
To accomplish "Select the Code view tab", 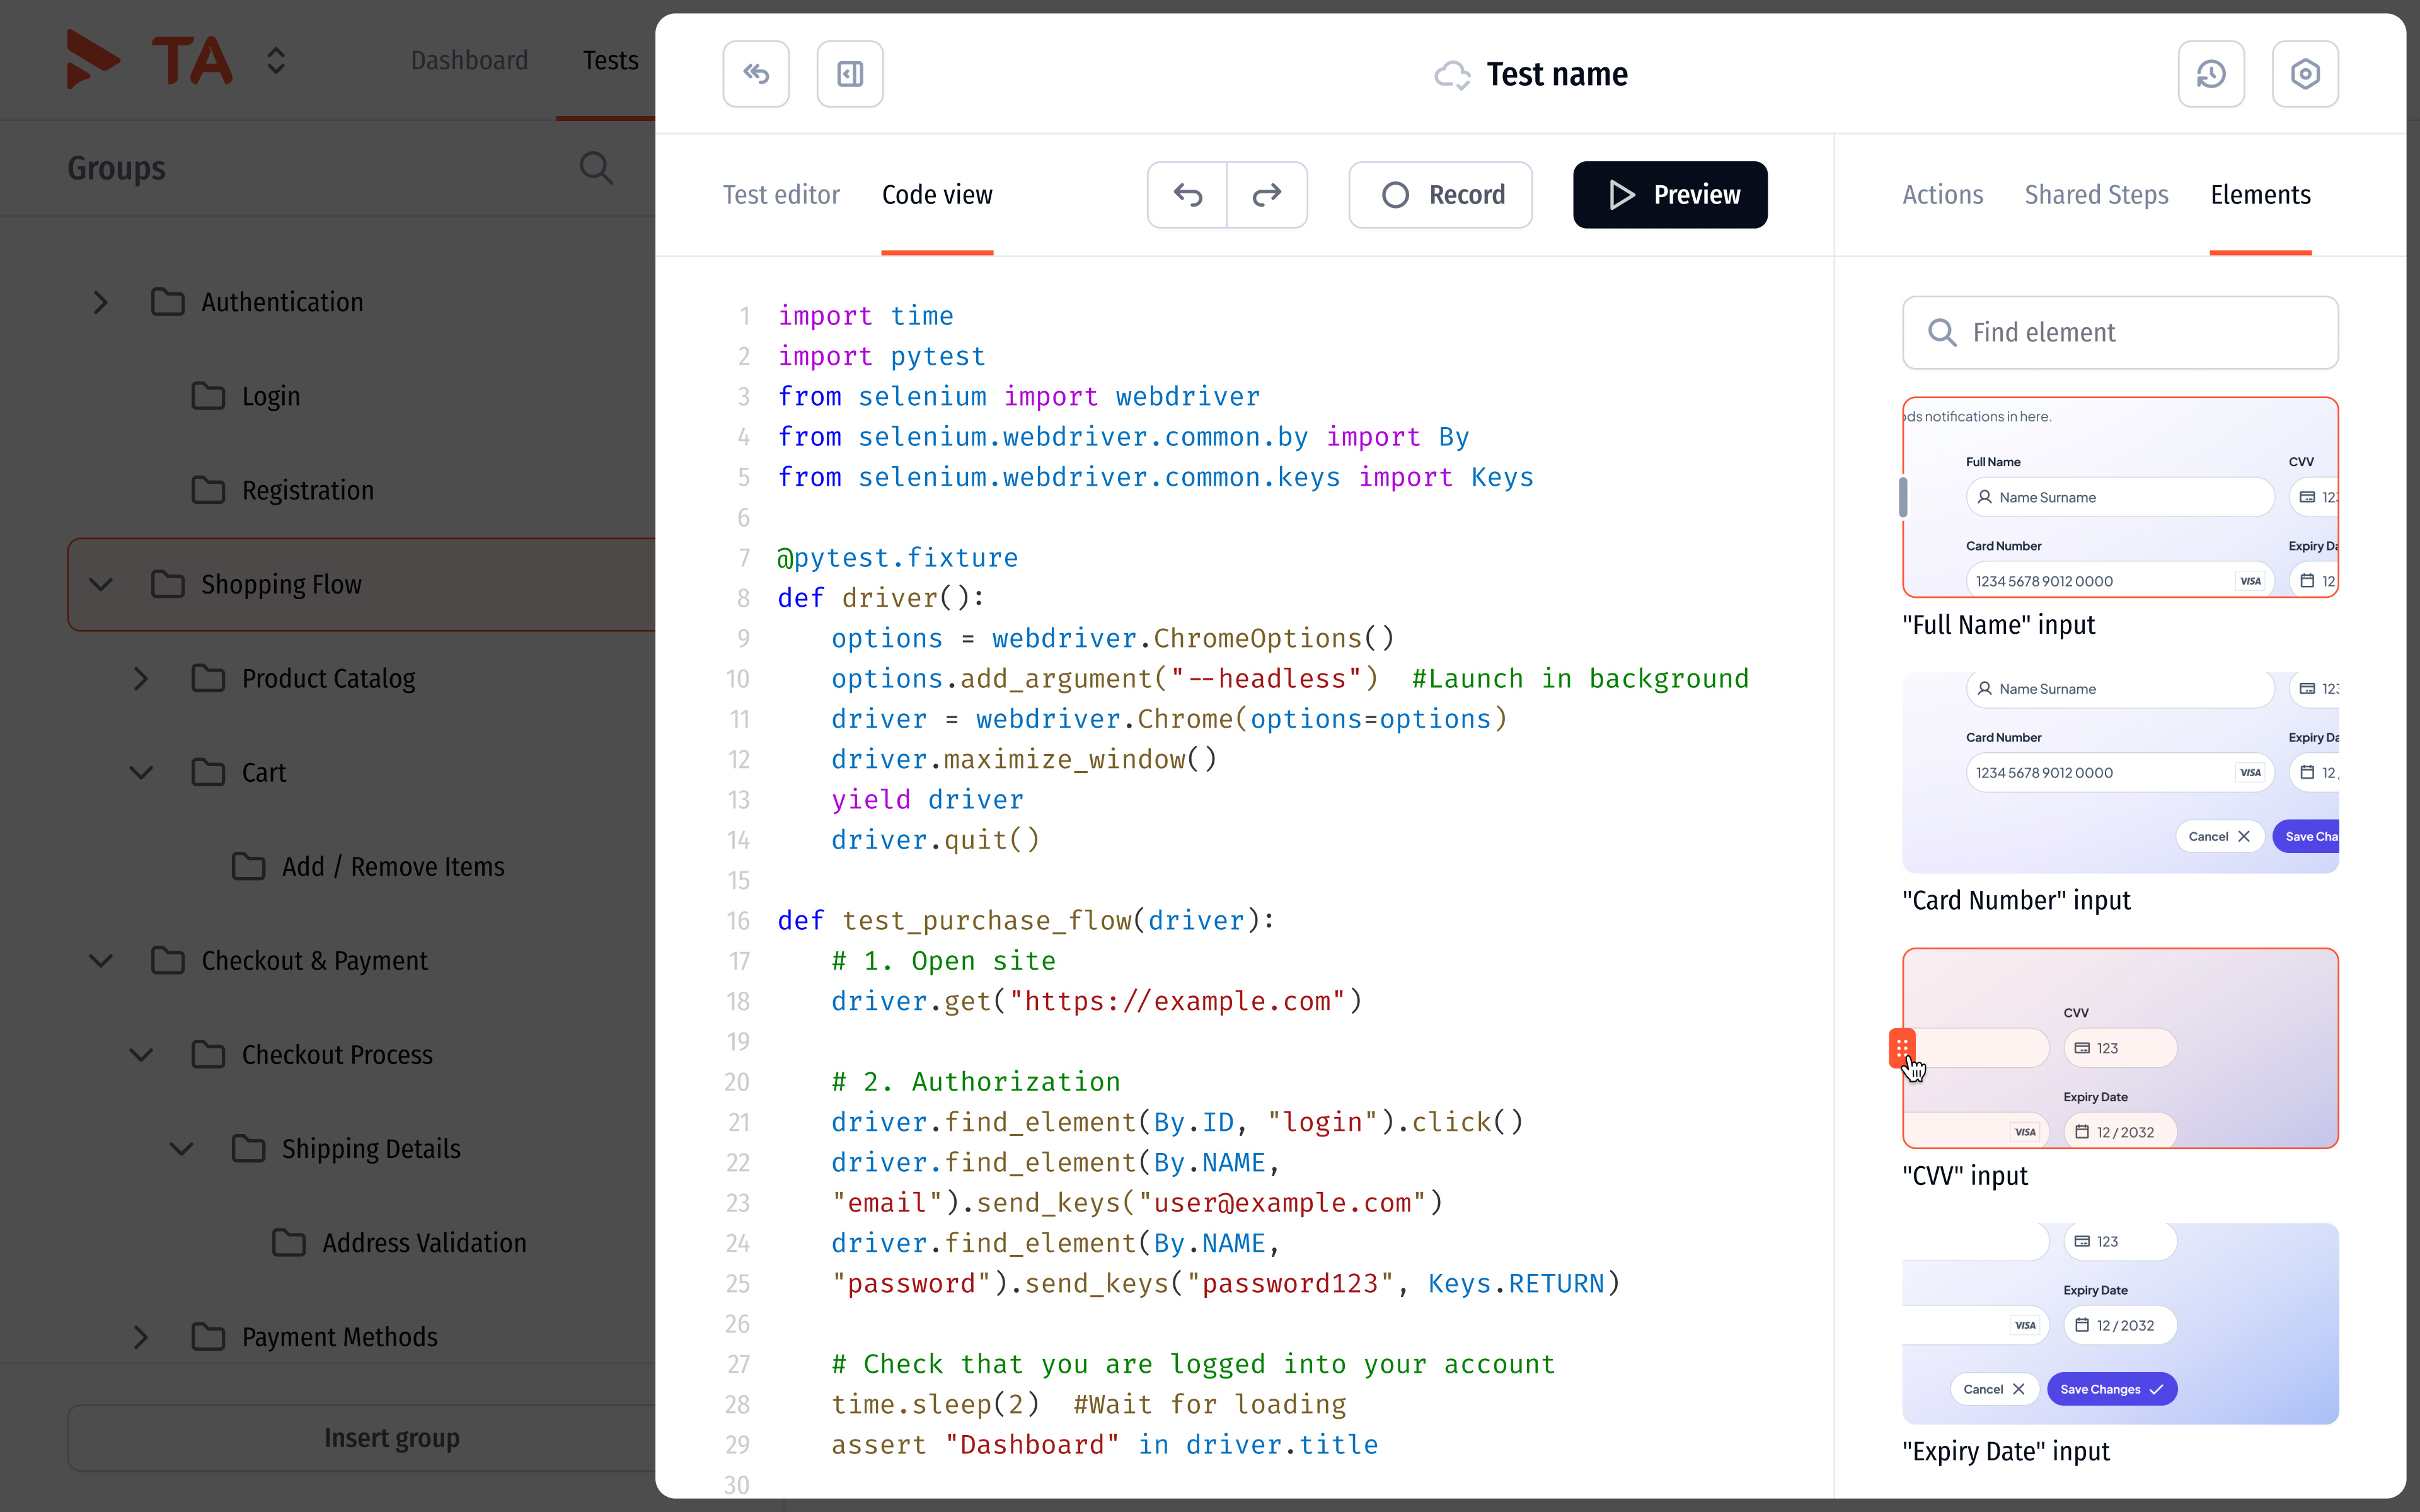I will pos(937,195).
